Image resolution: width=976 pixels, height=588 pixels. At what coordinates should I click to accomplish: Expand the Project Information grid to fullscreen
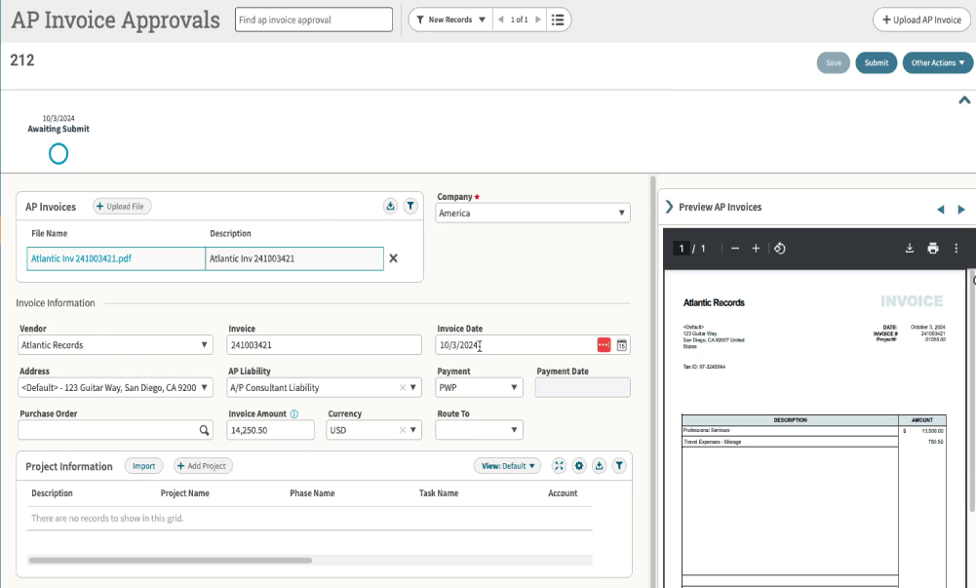click(559, 466)
